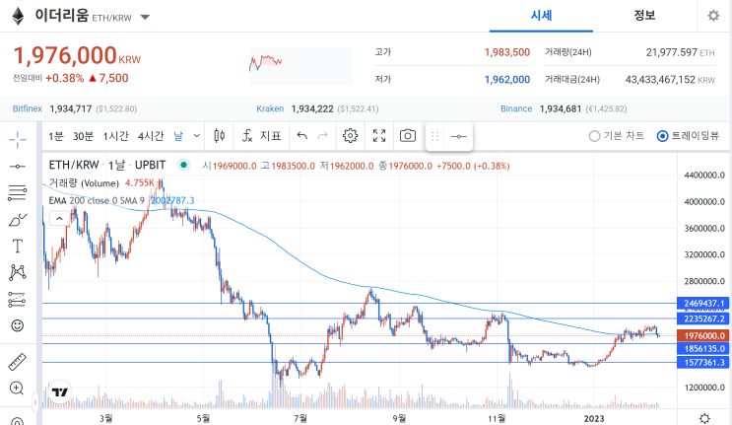Expand the time interval dropdown chevron
The image size is (732, 425).
click(x=197, y=136)
